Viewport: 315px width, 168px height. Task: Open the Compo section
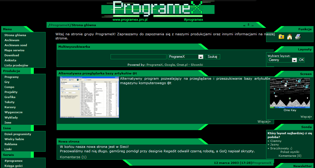9,87
